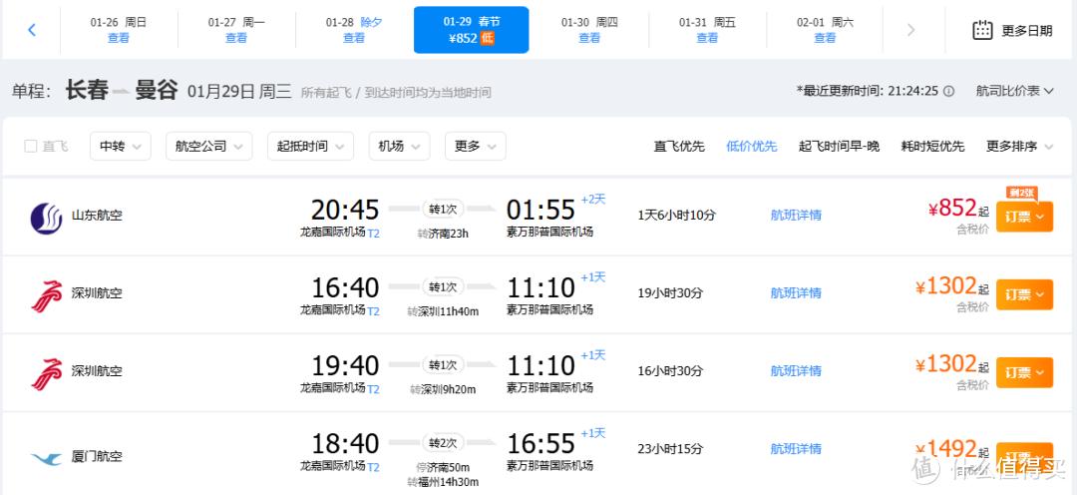This screenshot has height=495, width=1077.
Task: Click the Xiamen Airlines logo icon
Action: pyautogui.click(x=46, y=458)
